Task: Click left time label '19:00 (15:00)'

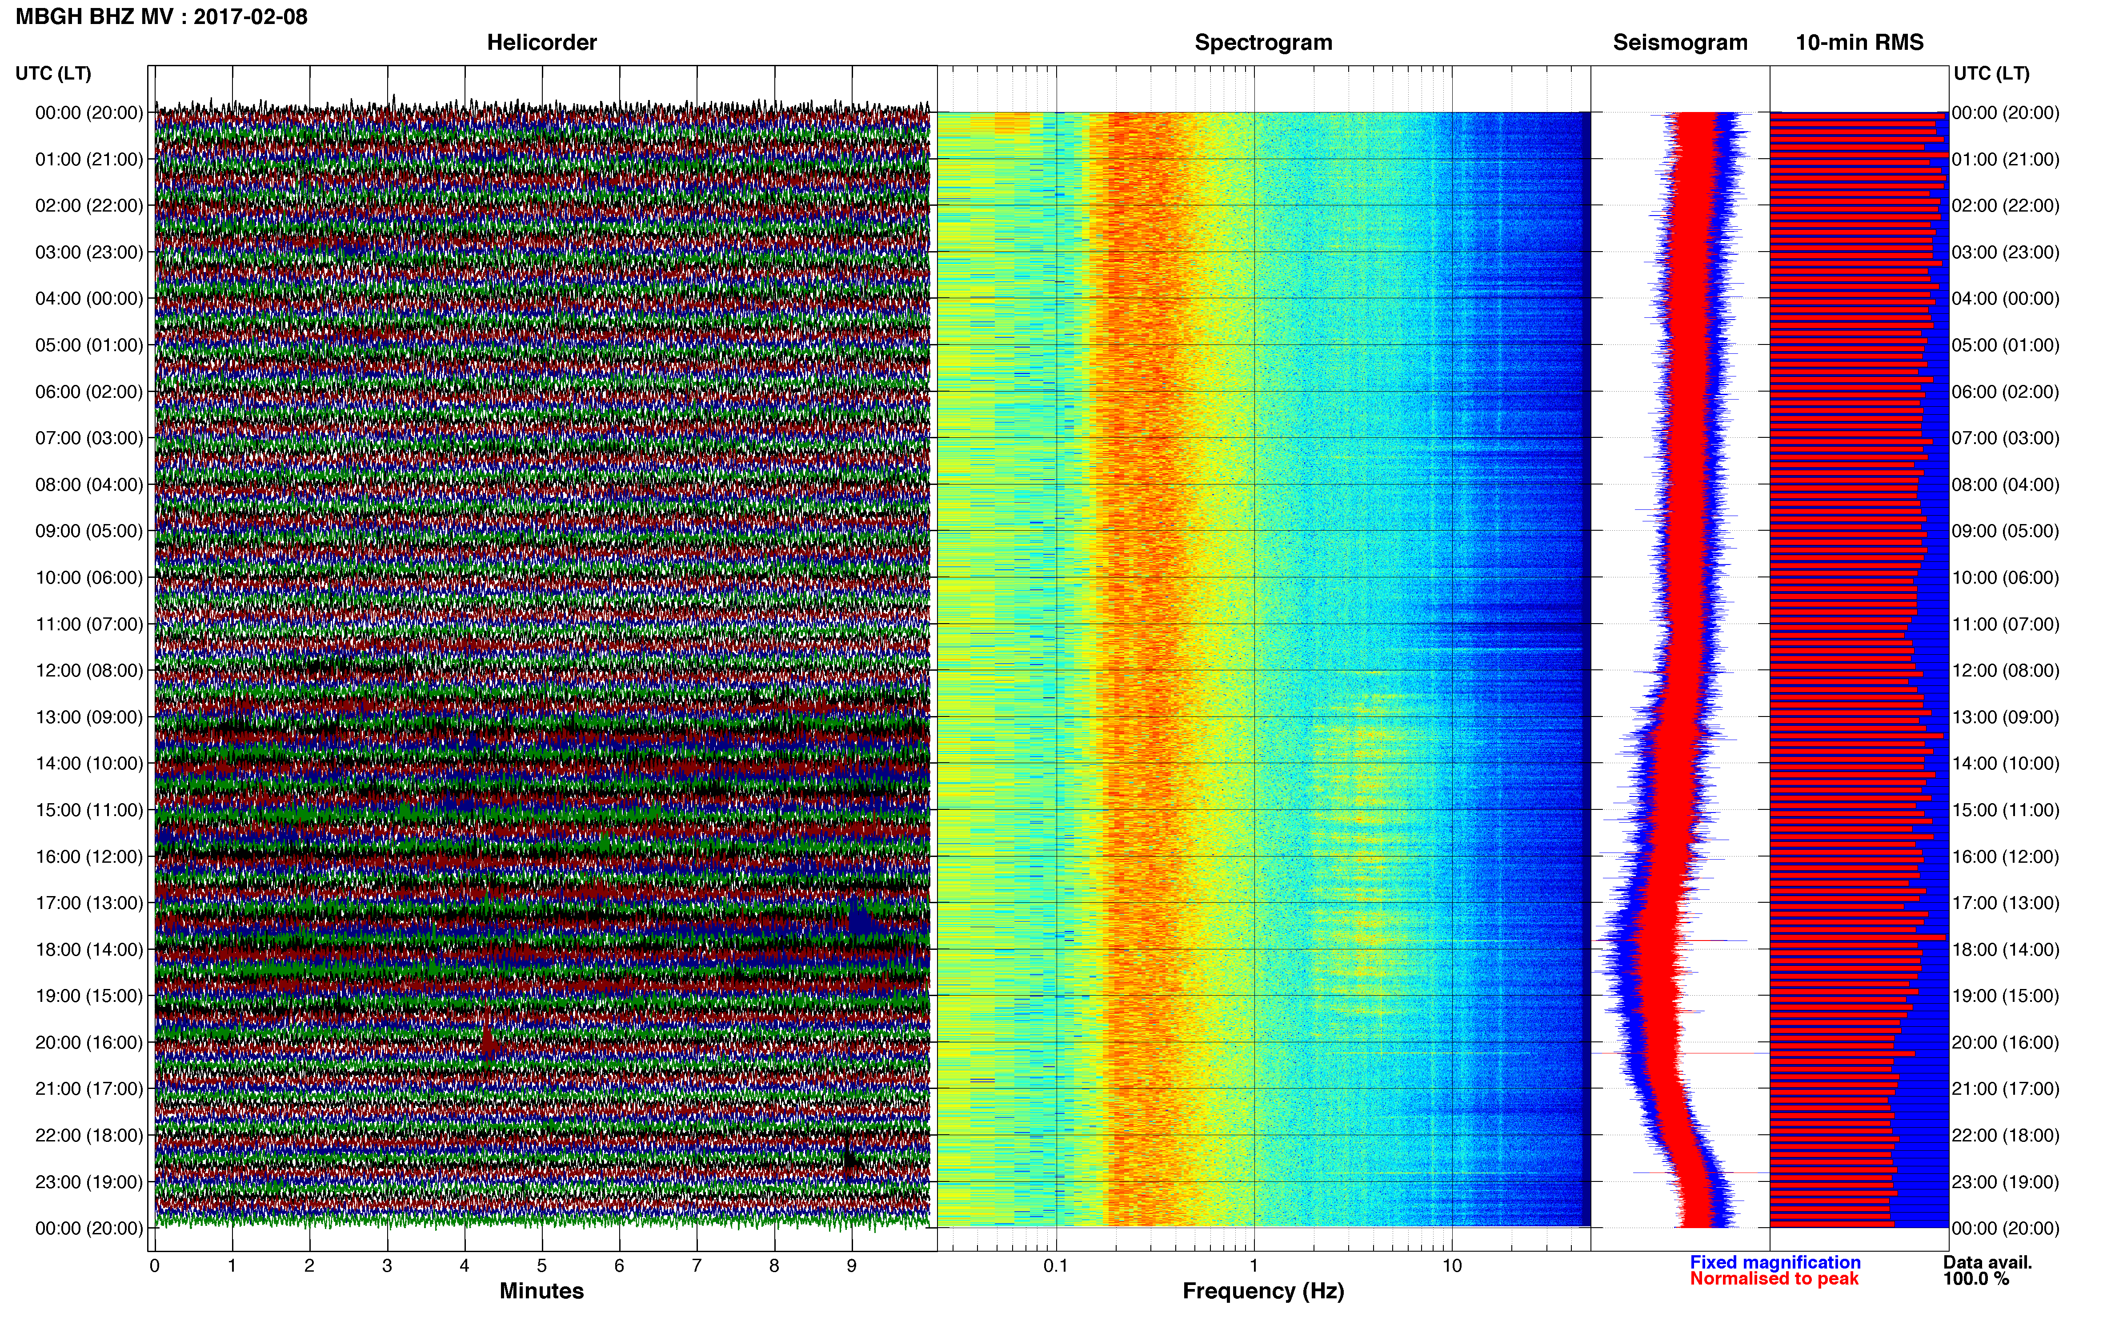Action: coord(89,996)
